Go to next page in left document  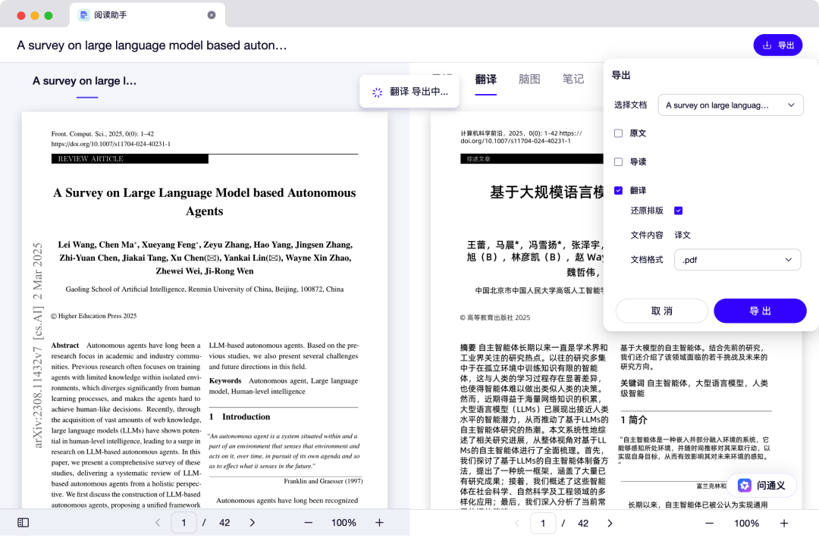253,523
